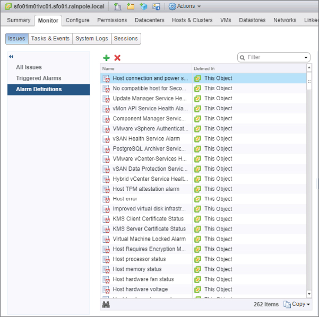Open the Filter dropdown arrow
Image resolution: width=319 pixels, height=317 pixels.
[306, 57]
